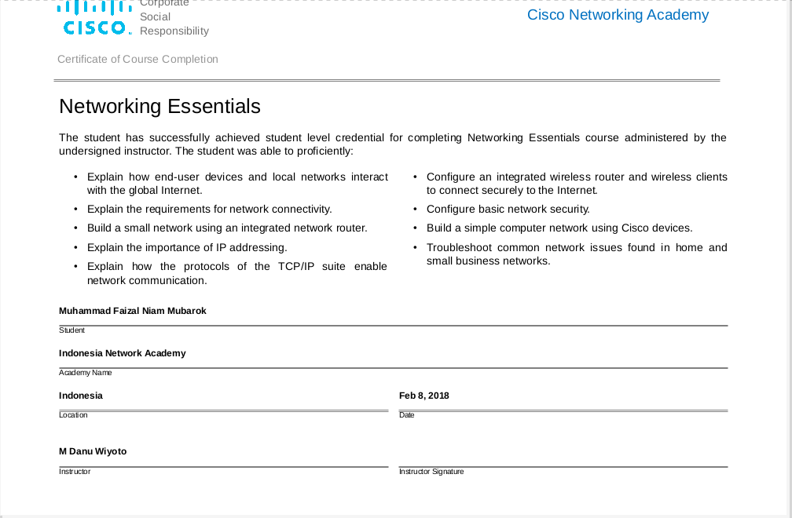Viewport: 792px width, 518px height.
Task: Click the Cisco logo
Action: pos(97,18)
